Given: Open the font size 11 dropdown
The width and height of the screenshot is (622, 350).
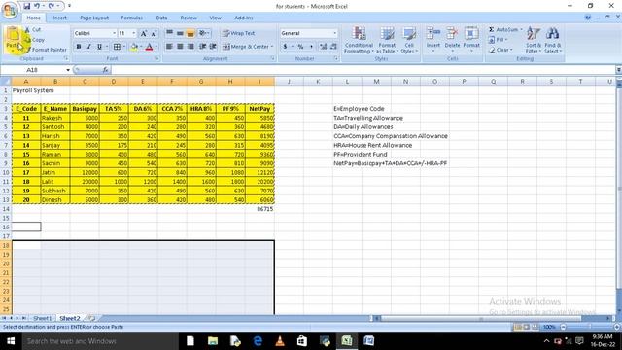Looking at the screenshot, I should tap(134, 33).
